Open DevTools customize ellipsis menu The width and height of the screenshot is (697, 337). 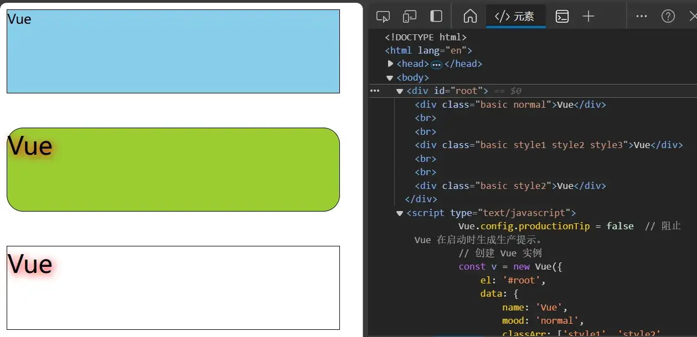(642, 17)
